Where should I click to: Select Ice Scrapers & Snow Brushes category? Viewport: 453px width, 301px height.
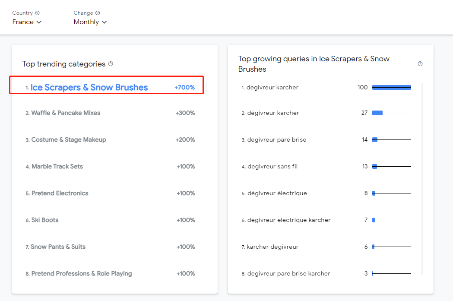point(89,87)
